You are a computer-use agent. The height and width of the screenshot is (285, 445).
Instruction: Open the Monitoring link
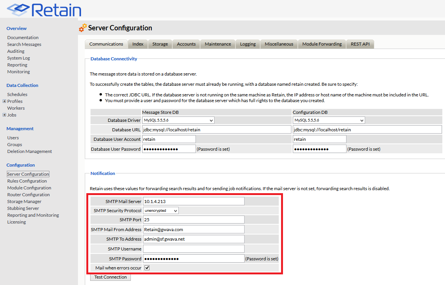[x=19, y=71]
